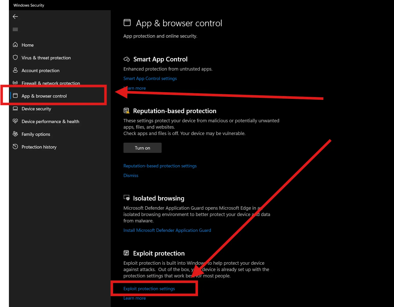Select the App & browser control icon
This screenshot has width=394, height=307.
[15, 96]
